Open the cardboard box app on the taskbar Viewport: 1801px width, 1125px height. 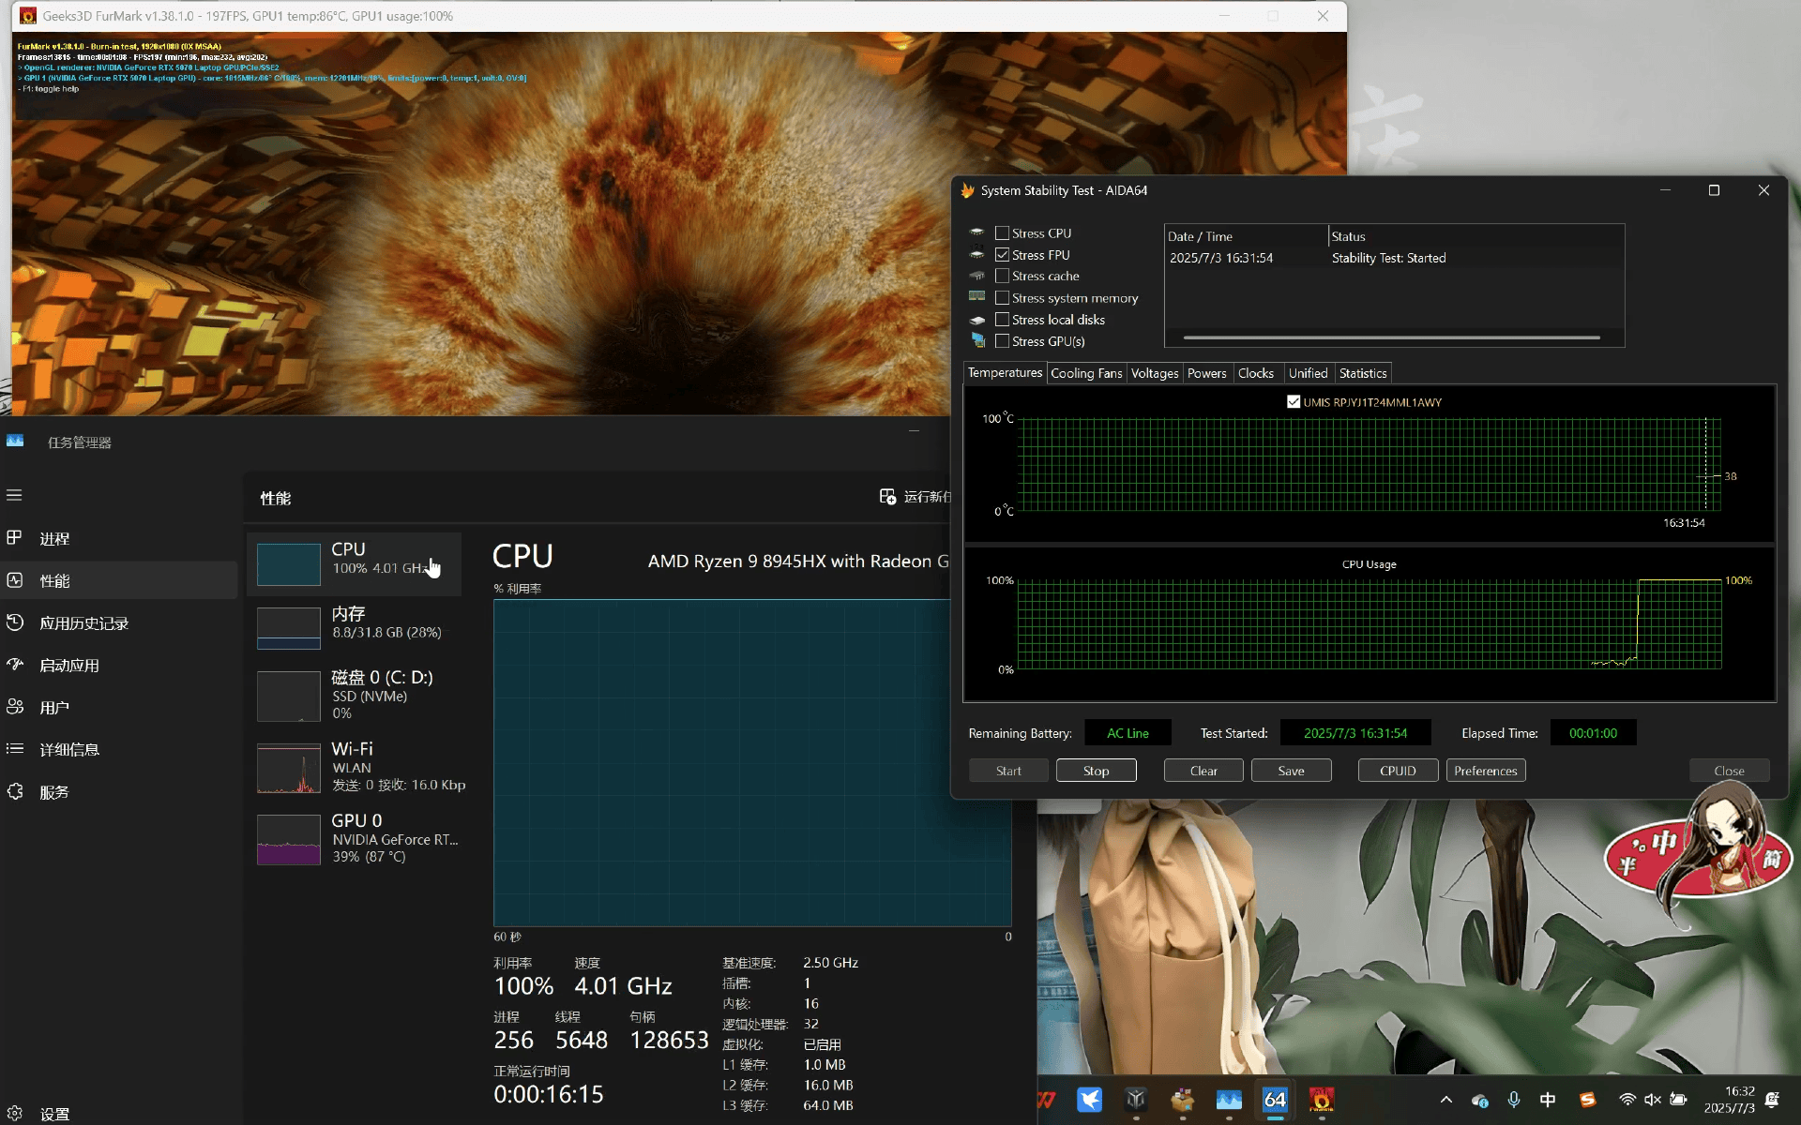[x=1183, y=1099]
